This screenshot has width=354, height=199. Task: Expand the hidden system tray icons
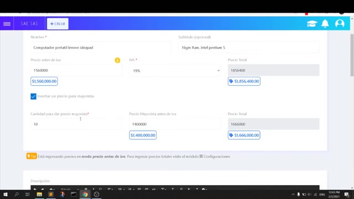point(293,195)
